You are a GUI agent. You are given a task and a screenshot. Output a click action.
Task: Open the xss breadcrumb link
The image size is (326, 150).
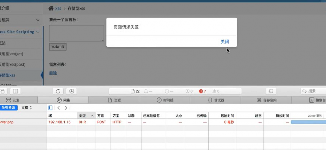[x=58, y=9]
